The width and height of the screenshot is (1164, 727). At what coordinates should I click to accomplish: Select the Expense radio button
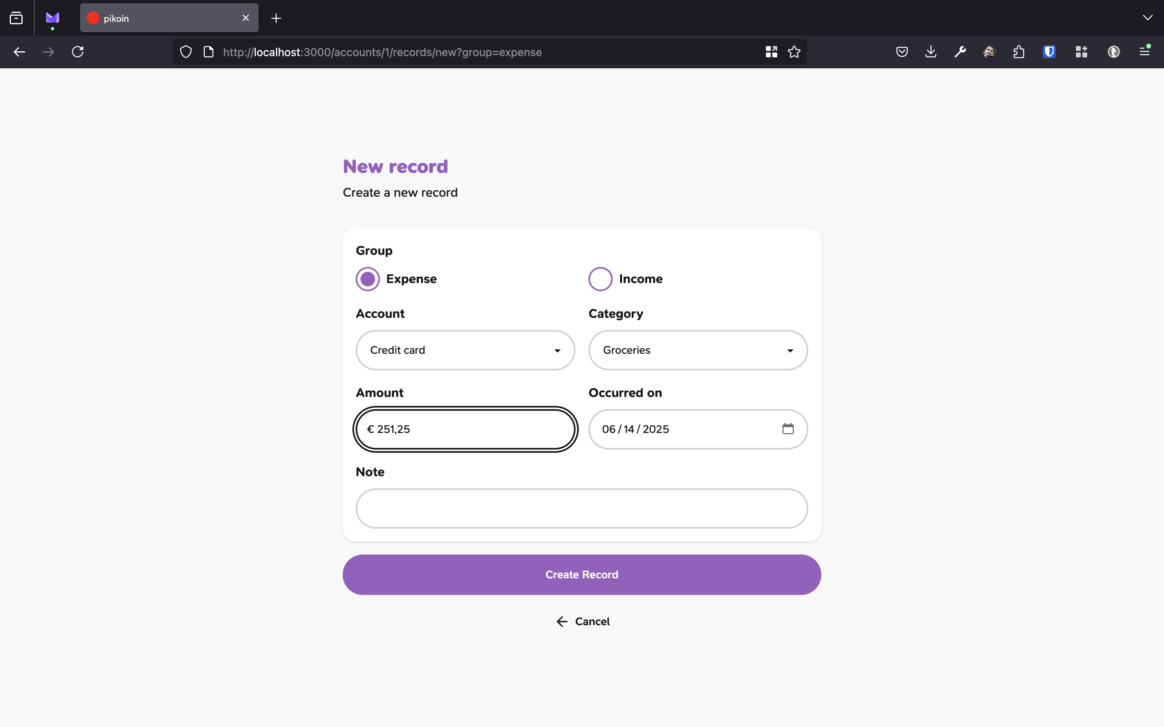pos(368,279)
